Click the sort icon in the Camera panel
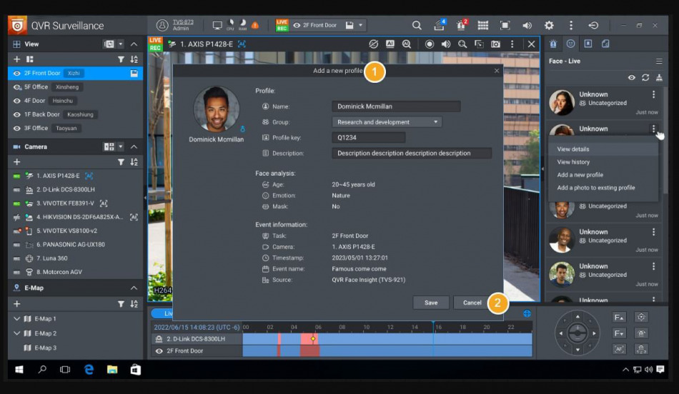Viewport: 679px width, 394px height. pos(134,162)
